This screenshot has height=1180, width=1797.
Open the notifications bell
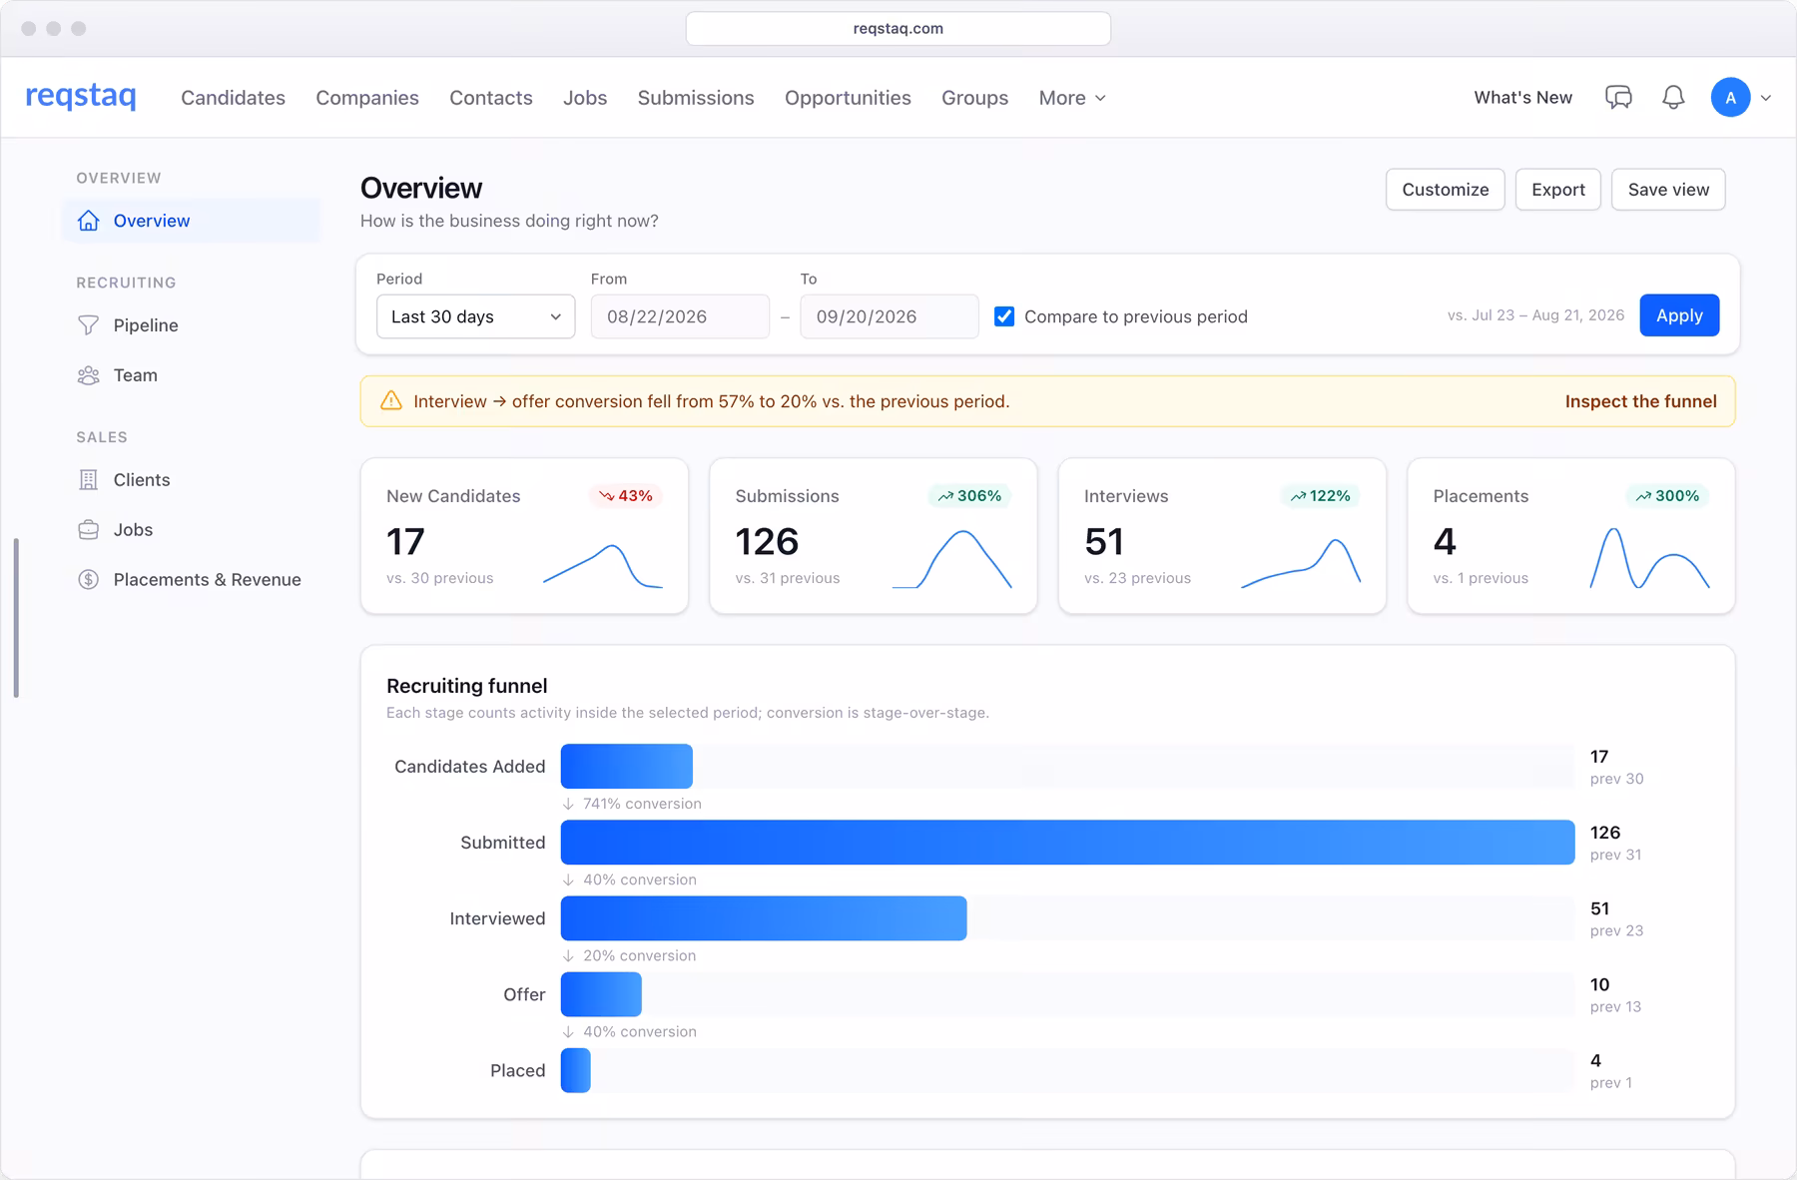1673,97
